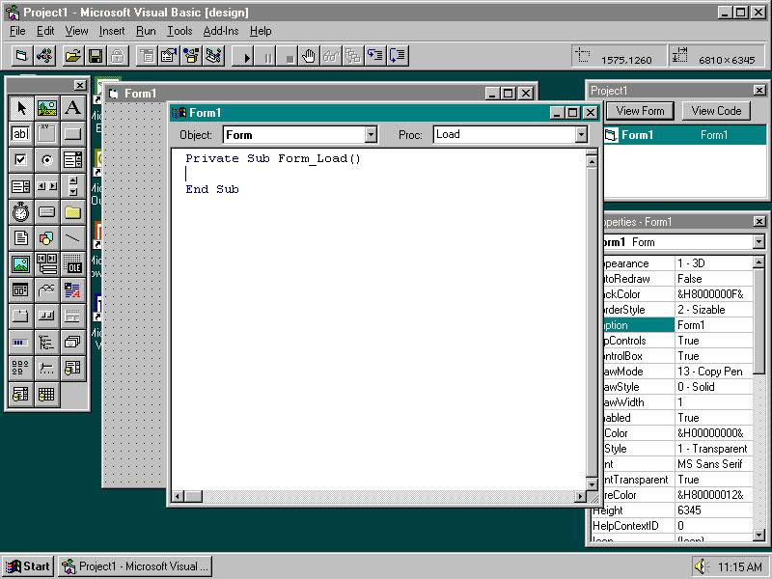Click the Caption value Form1 in Properties
The width and height of the screenshot is (772, 579).
(713, 325)
